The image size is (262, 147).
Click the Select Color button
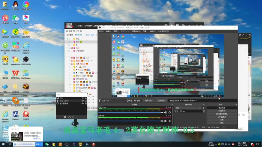(x=161, y=101)
